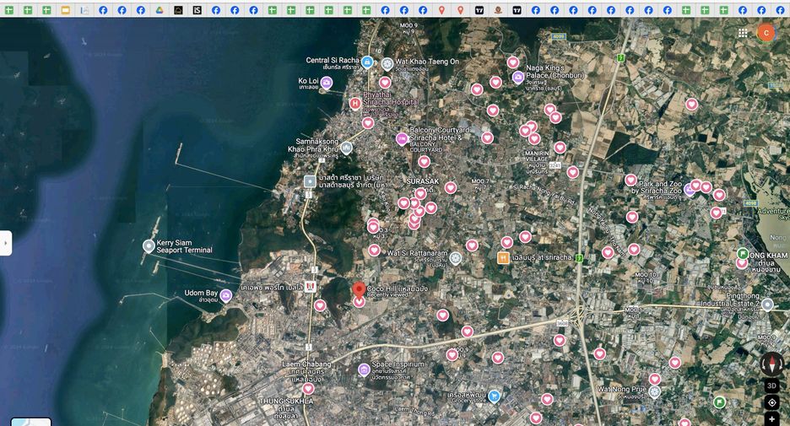This screenshot has height=426, width=790.
Task: Expand the collapsed side panel arrow
Action: tap(6, 243)
